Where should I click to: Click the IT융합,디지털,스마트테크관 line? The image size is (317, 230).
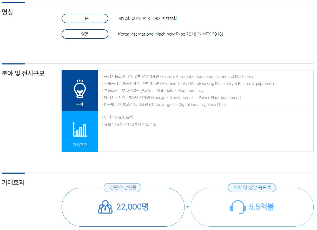click(x=164, y=104)
